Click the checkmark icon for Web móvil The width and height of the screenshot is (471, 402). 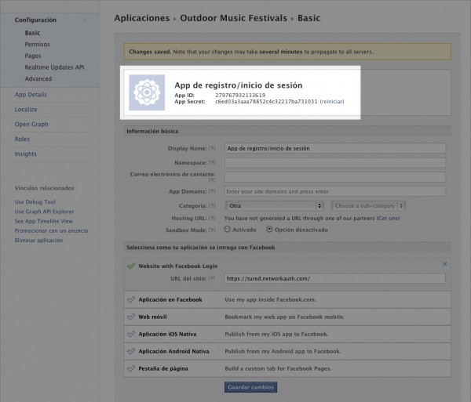(131, 317)
